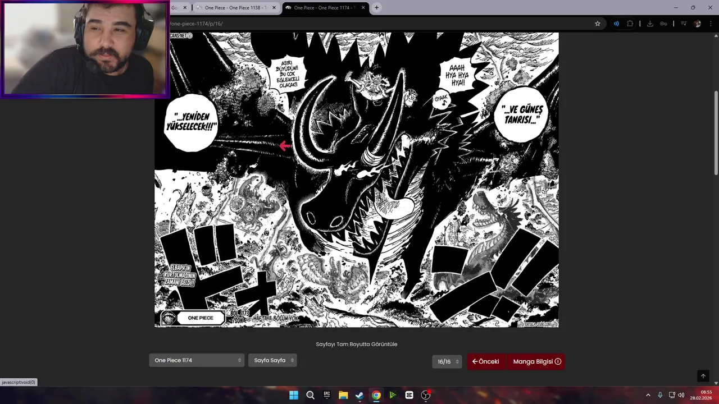Image resolution: width=719 pixels, height=404 pixels.
Task: Open the Chrome profile avatar
Action: pos(698,24)
